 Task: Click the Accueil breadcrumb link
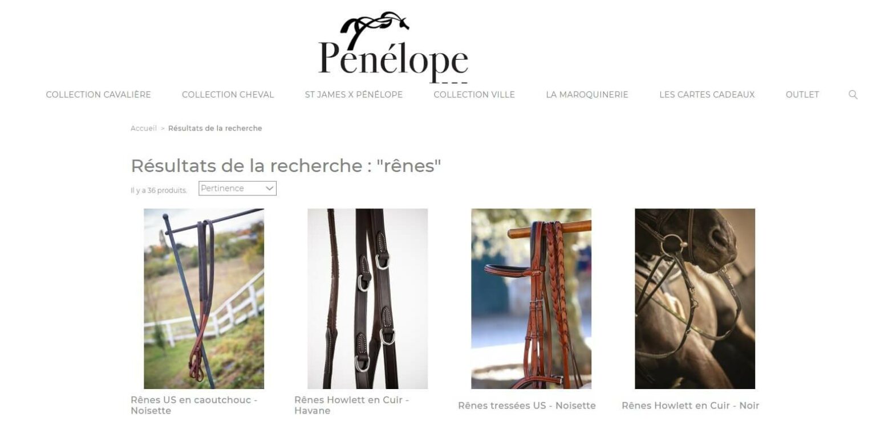[143, 128]
